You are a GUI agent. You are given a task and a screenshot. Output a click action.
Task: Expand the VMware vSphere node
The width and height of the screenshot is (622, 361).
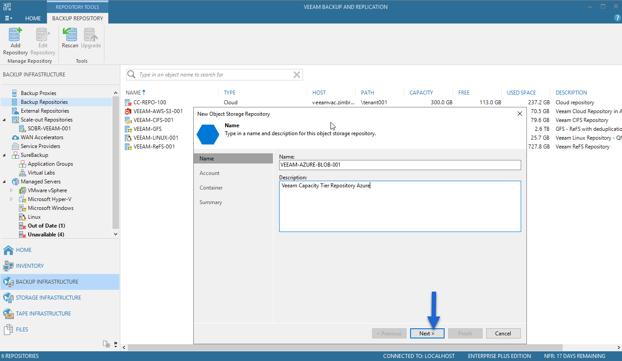click(x=12, y=190)
